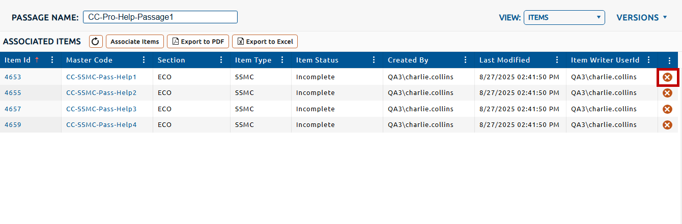Export the list to Excel
Viewport: 682px width, 224px height.
(265, 42)
